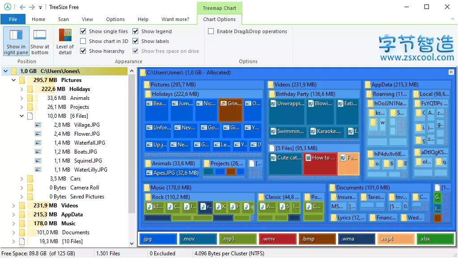Collapse the Pictures tree node

point(14,80)
